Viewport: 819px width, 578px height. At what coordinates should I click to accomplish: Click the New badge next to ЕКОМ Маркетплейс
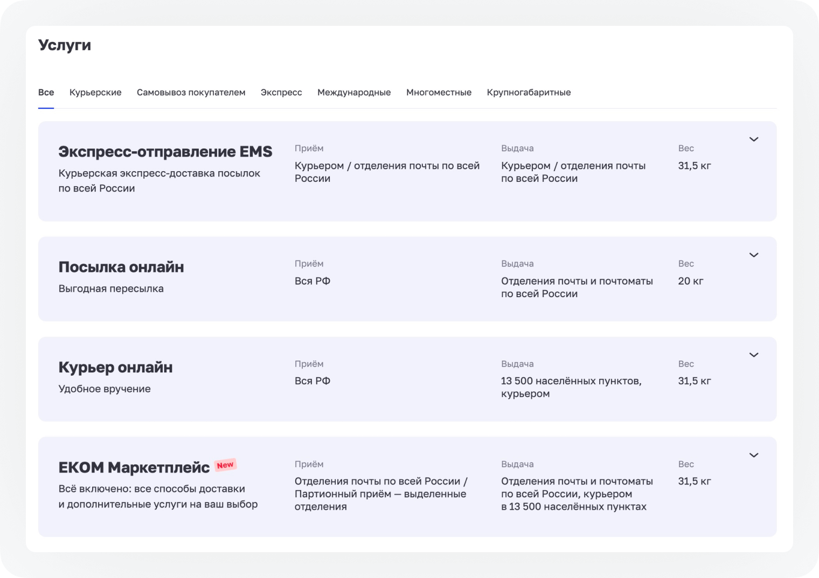point(225,464)
